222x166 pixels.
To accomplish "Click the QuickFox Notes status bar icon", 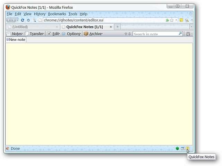I will [187, 148].
